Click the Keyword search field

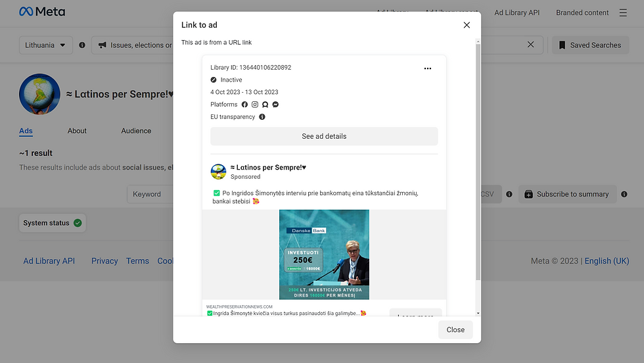click(x=150, y=194)
